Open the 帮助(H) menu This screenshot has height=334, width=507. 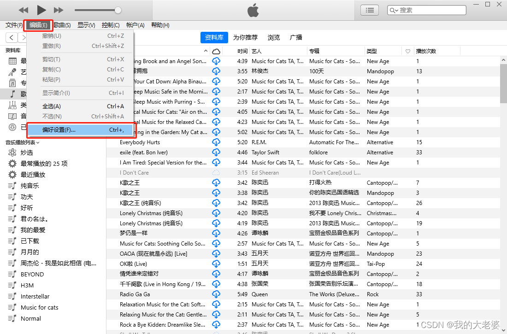(x=160, y=25)
